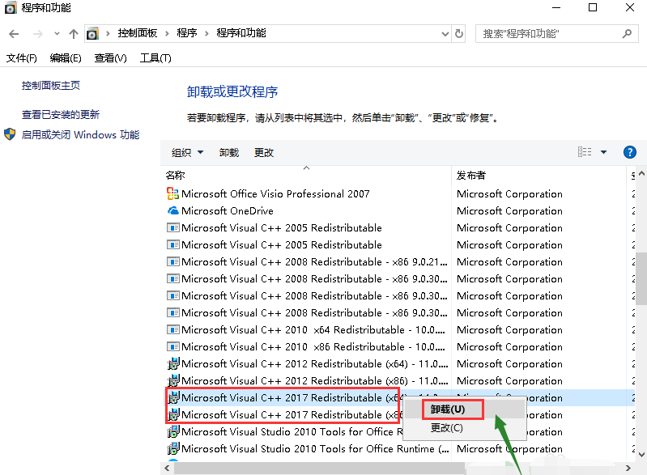Open the recent locations dropdown arrow
Viewport: 647px width, 475px height.
pos(56,34)
